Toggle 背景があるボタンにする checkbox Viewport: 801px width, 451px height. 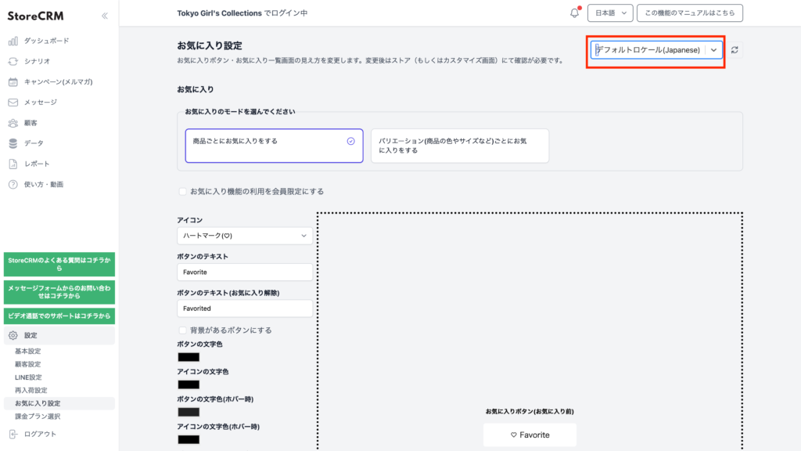[182, 330]
